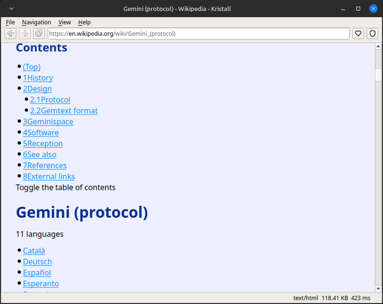Open the window menu chevron in title bar
Viewport: 383px width, 304px height.
11,9
